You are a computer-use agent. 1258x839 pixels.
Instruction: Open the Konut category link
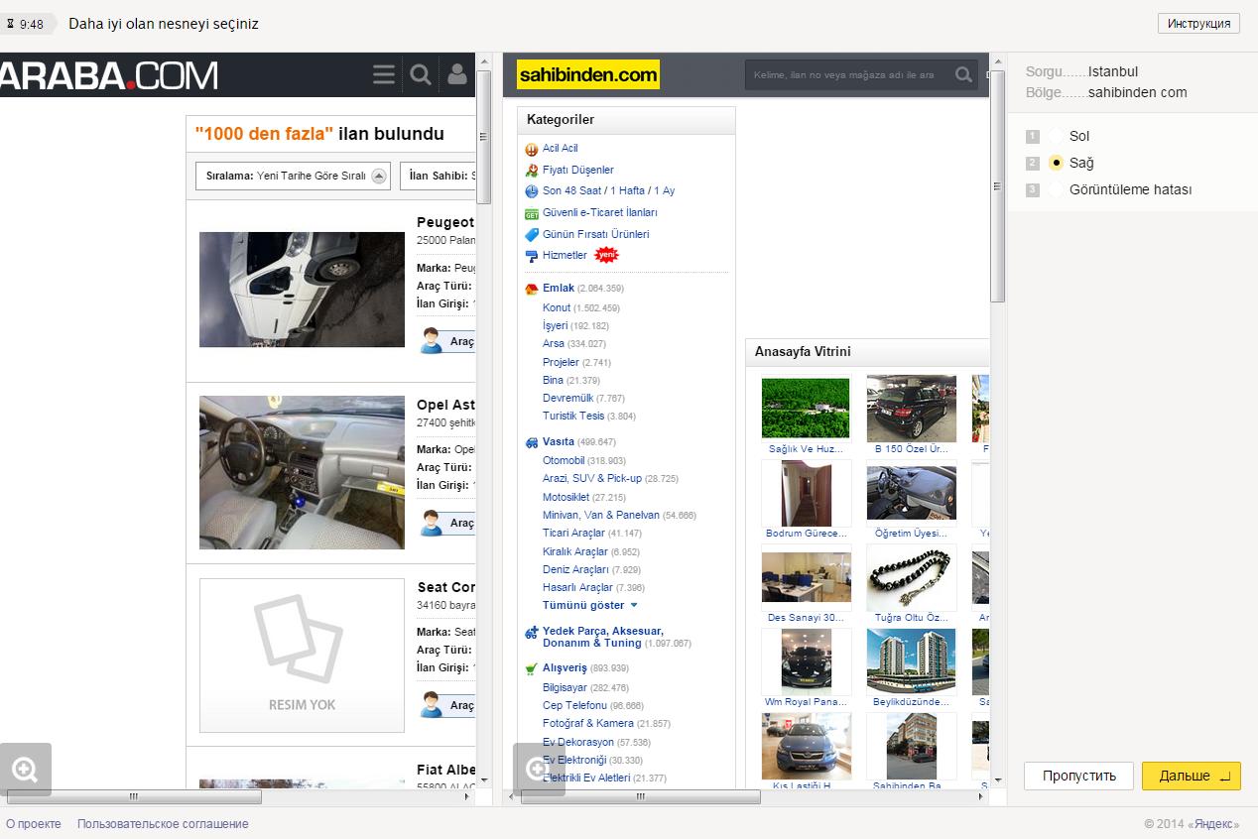(557, 307)
